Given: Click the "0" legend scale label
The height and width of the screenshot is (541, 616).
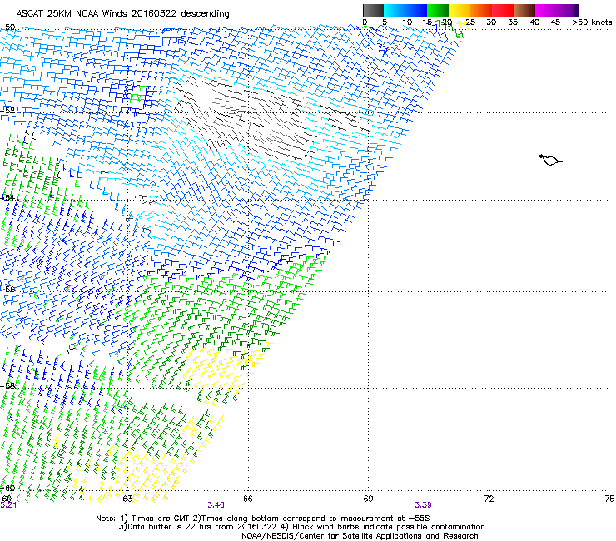Looking at the screenshot, I should (x=365, y=22).
